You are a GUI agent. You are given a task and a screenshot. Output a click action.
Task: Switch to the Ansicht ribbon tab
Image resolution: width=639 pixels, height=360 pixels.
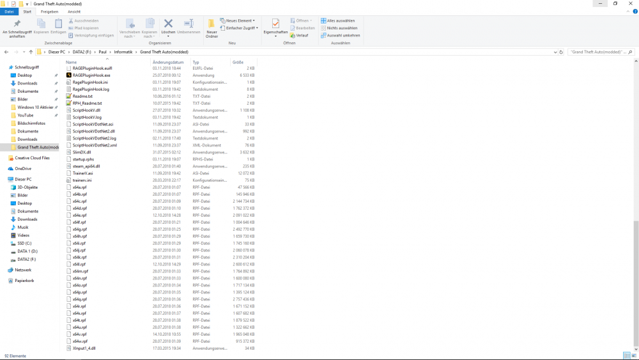tap(73, 12)
